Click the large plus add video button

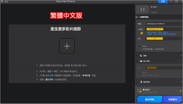(x=67, y=46)
